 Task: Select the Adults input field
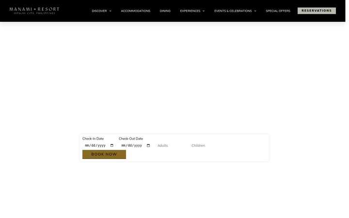point(172,145)
